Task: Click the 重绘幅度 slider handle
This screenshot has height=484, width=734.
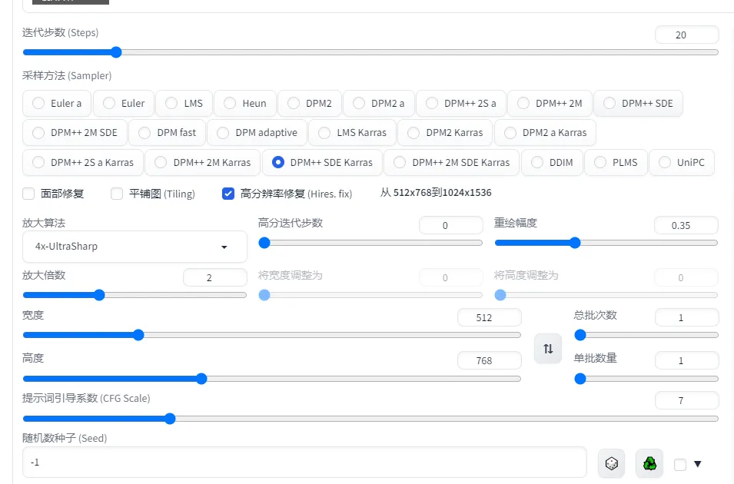Action: 575,243
